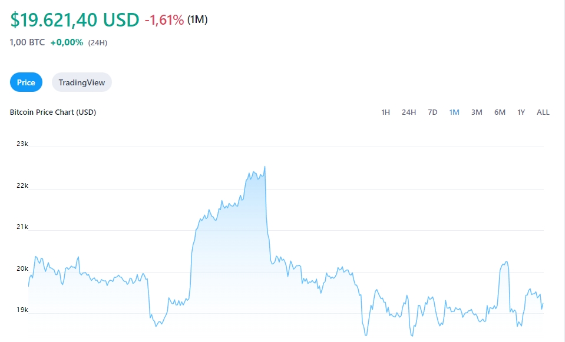
Task: Click the 19k y-axis label
Action: [22, 310]
